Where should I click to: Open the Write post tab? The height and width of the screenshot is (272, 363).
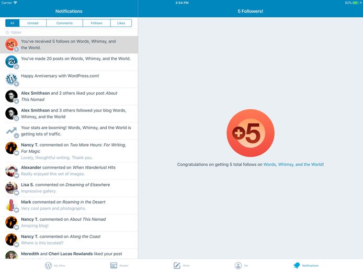pyautogui.click(x=181, y=266)
